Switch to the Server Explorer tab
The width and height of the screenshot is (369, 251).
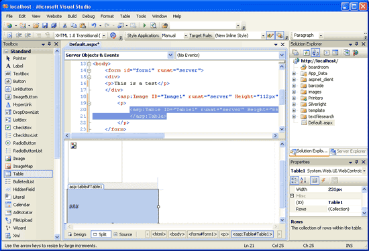[348, 151]
